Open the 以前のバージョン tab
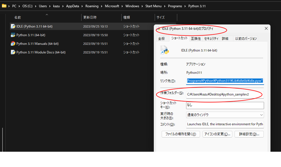This screenshot has height=167, width=281. coord(246,38)
